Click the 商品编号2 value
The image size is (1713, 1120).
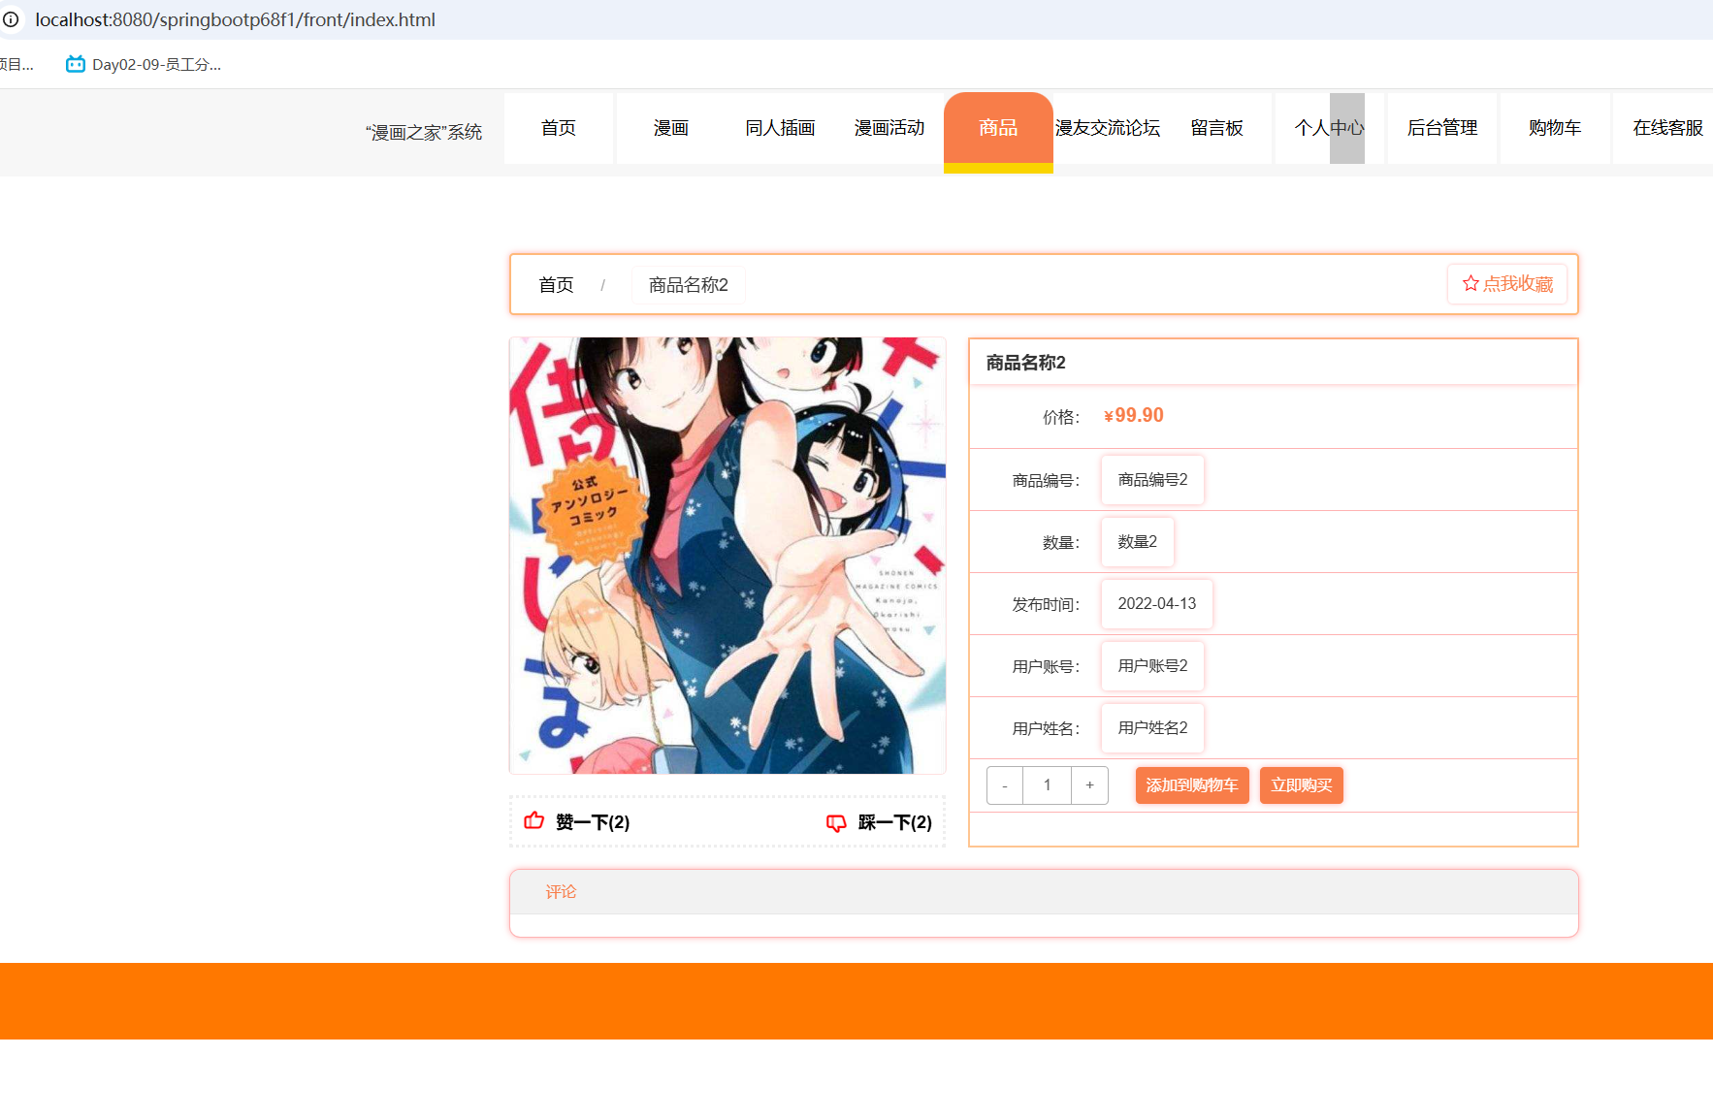coord(1152,480)
